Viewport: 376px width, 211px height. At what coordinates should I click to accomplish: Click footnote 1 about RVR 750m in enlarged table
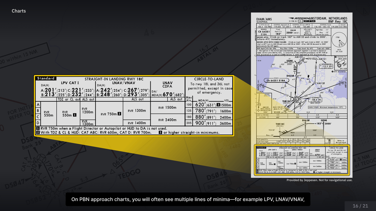102,128
